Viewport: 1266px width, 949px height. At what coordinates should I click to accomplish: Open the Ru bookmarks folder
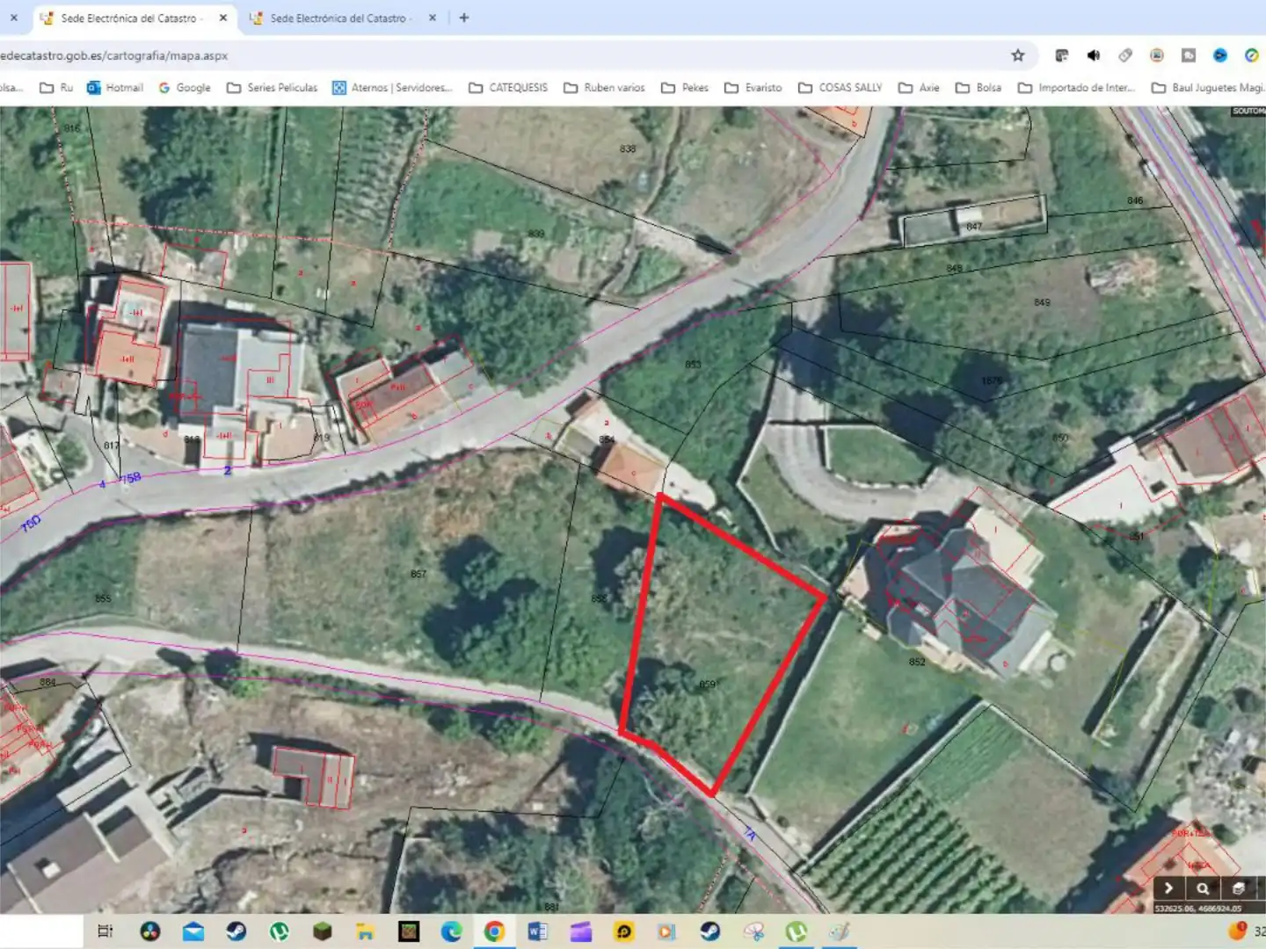57,88
